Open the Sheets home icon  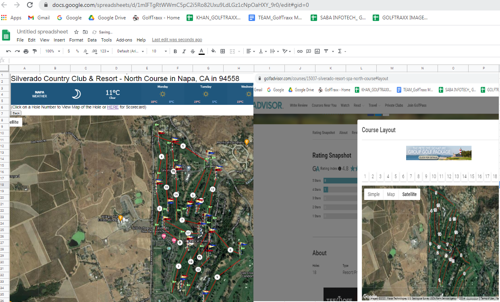pyautogui.click(x=6, y=35)
